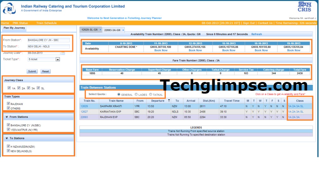Toggle the 1A journey class checkbox
The image size is (324, 182).
(9, 88)
